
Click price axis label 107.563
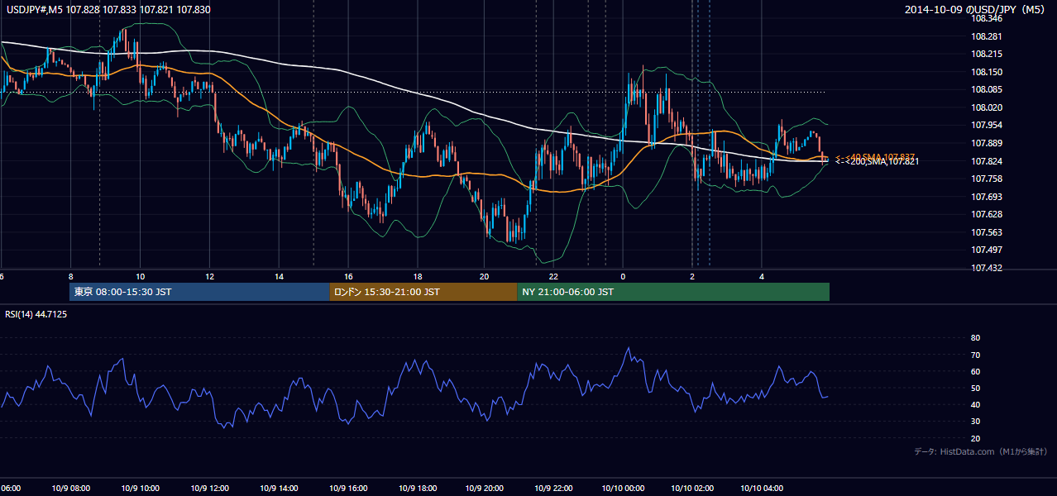(987, 232)
